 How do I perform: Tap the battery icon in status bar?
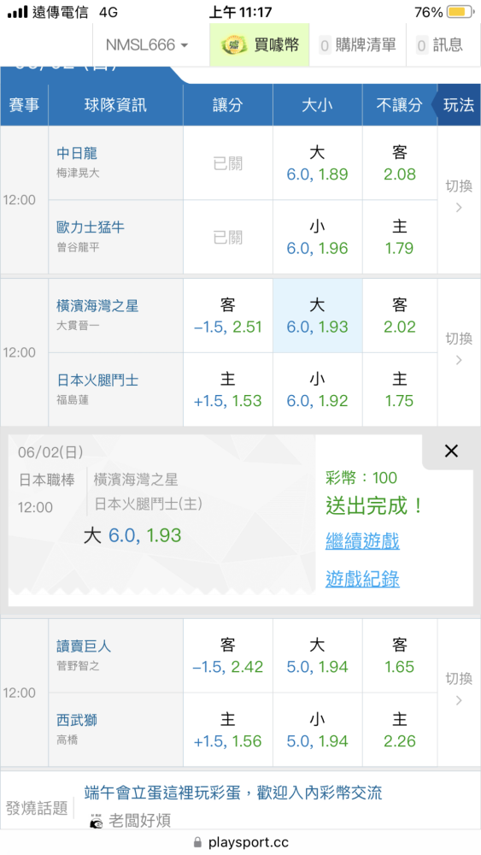pyautogui.click(x=460, y=12)
